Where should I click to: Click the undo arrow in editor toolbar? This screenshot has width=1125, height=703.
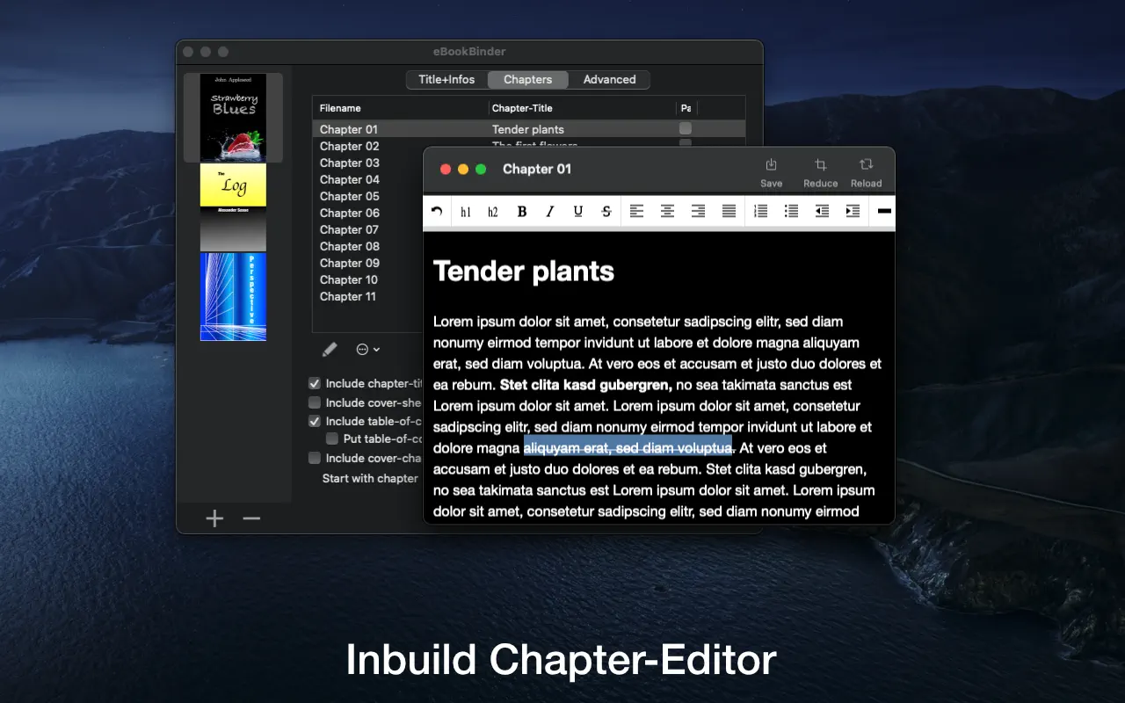437,211
